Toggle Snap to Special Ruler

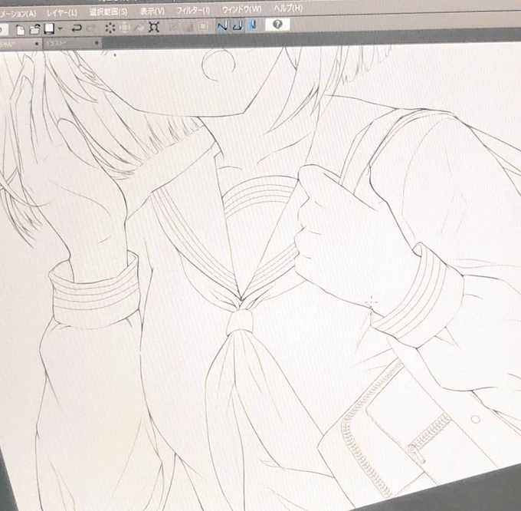pyautogui.click(x=238, y=25)
